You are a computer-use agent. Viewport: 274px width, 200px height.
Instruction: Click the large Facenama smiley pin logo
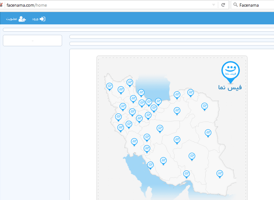click(231, 72)
